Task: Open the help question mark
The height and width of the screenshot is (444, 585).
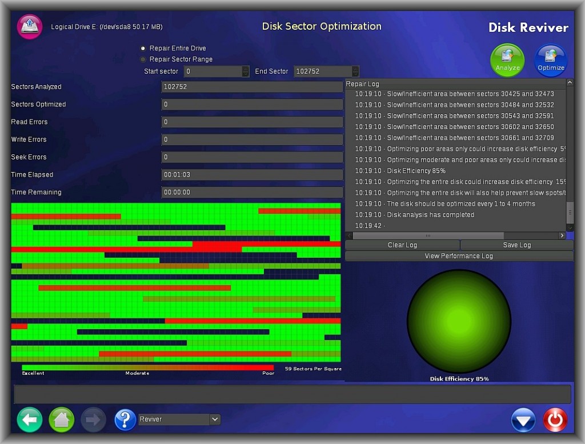Action: point(125,420)
